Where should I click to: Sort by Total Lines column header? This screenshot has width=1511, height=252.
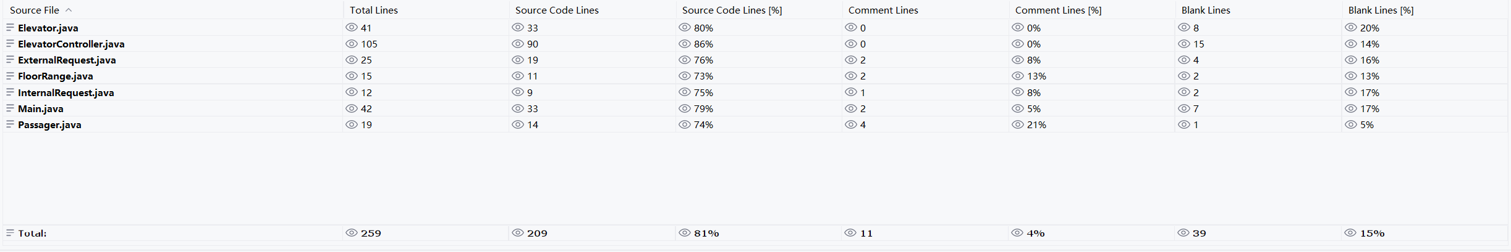tap(374, 10)
